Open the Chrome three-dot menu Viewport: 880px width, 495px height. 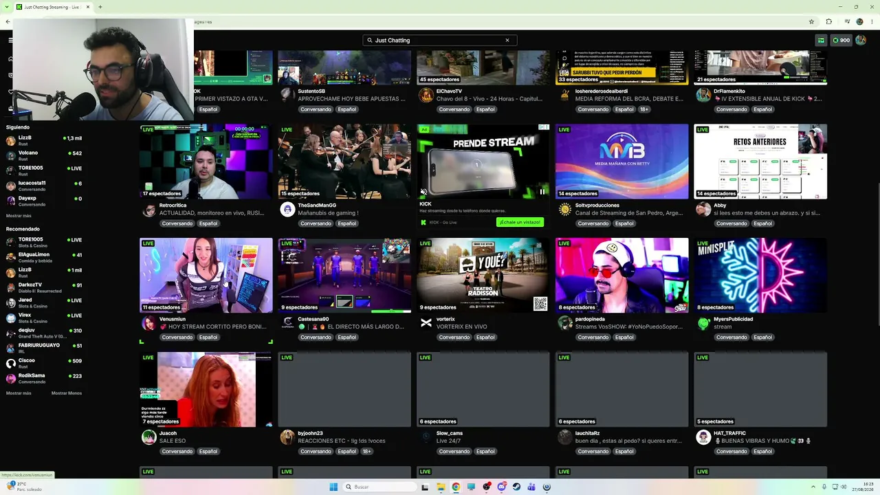click(871, 21)
